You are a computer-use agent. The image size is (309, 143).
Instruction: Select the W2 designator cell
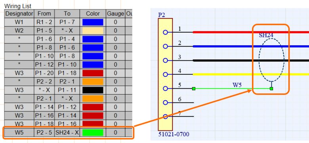19,31
